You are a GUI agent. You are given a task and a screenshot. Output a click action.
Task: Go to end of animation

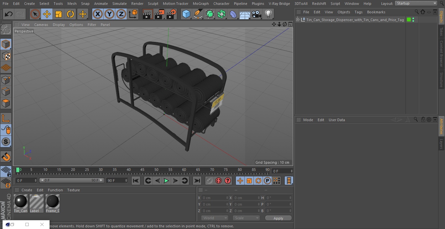pyautogui.click(x=197, y=181)
